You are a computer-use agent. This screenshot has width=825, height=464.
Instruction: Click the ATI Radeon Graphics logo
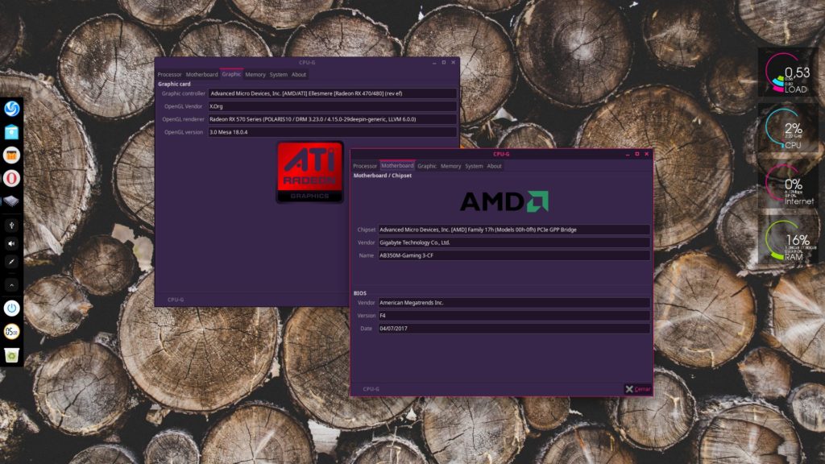pos(309,171)
